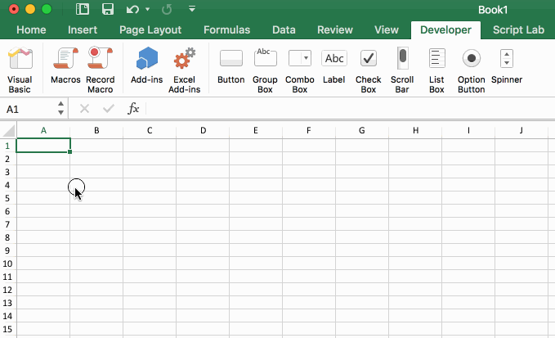Viewport: 555px width, 338px height.
Task: Click the Insert Function fx button
Action: click(x=133, y=109)
